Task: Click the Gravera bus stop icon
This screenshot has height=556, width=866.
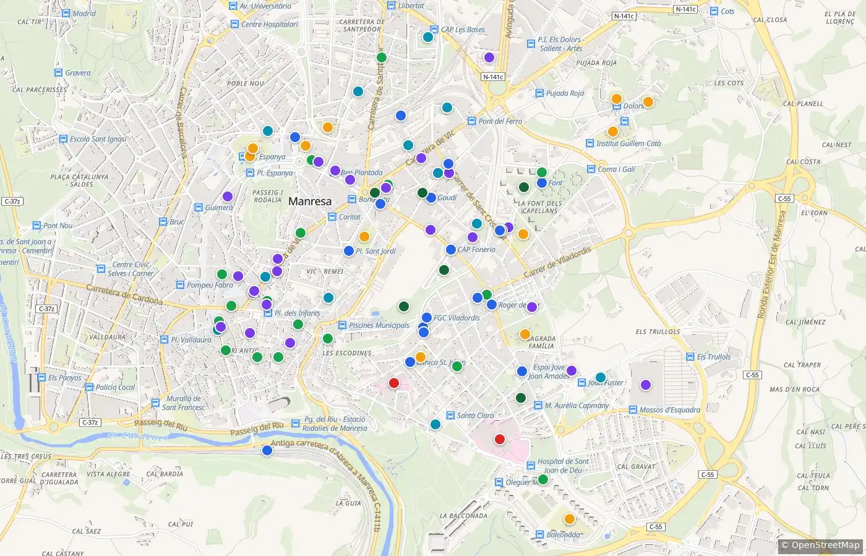Action: pos(59,73)
